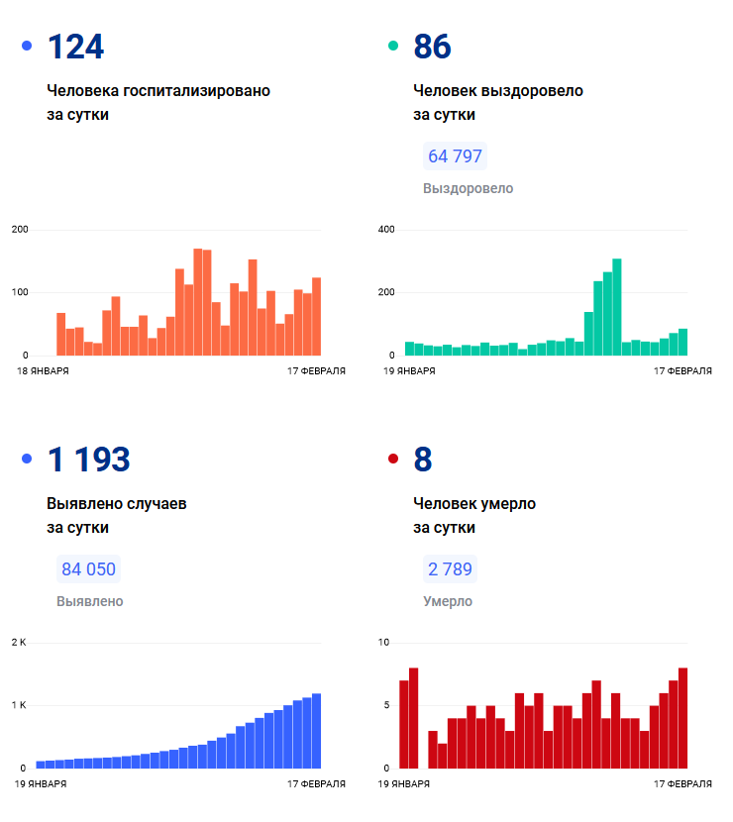
Task: Click the blue dot beside 1 193
Action: 27,459
